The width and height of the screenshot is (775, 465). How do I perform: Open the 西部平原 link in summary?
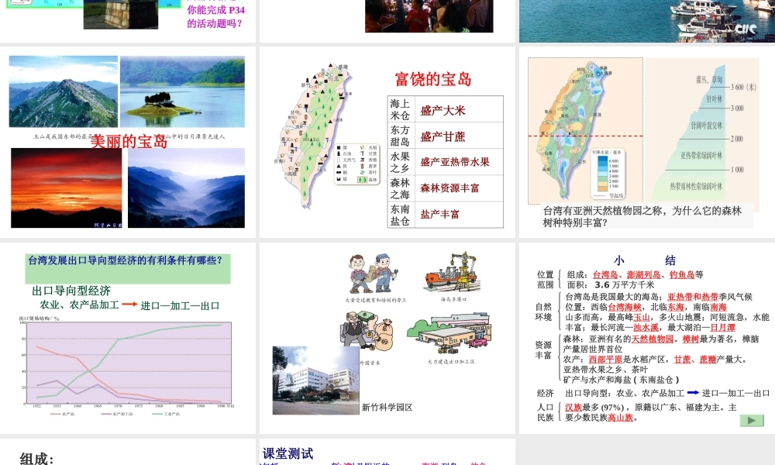pyautogui.click(x=605, y=360)
